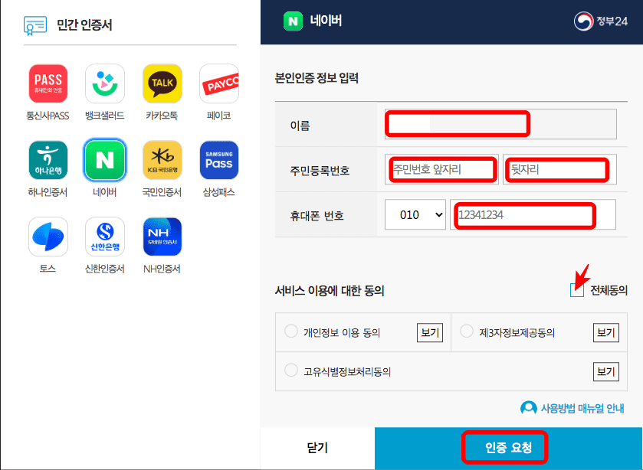
Task: Select 고유식별정보처리동의 radio button
Action: [291, 370]
